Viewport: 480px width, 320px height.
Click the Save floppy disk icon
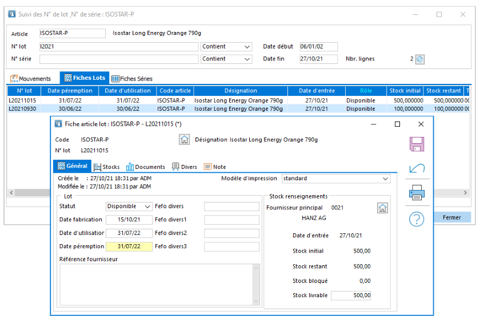[x=417, y=144]
